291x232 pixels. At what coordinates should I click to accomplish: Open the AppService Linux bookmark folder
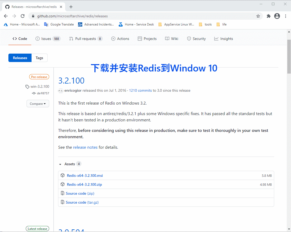pyautogui.click(x=176, y=24)
